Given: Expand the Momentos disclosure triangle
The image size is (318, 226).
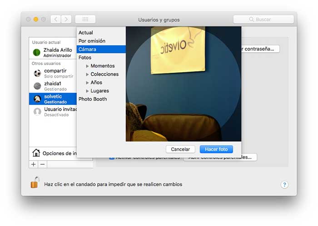Looking at the screenshot, I should click(87, 66).
